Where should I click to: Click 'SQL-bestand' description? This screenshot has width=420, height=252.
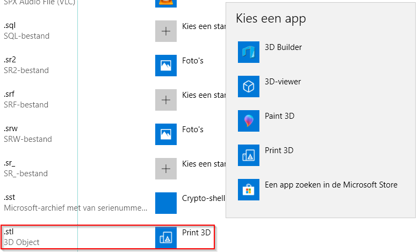coord(26,36)
